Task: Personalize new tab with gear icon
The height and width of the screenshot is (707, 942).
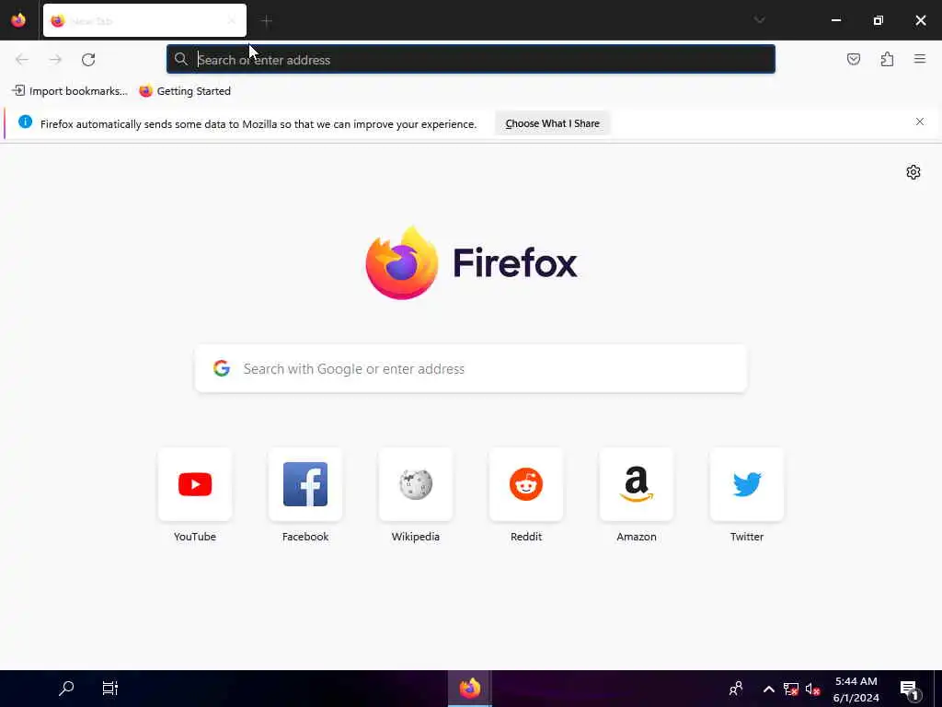Action: (x=913, y=172)
